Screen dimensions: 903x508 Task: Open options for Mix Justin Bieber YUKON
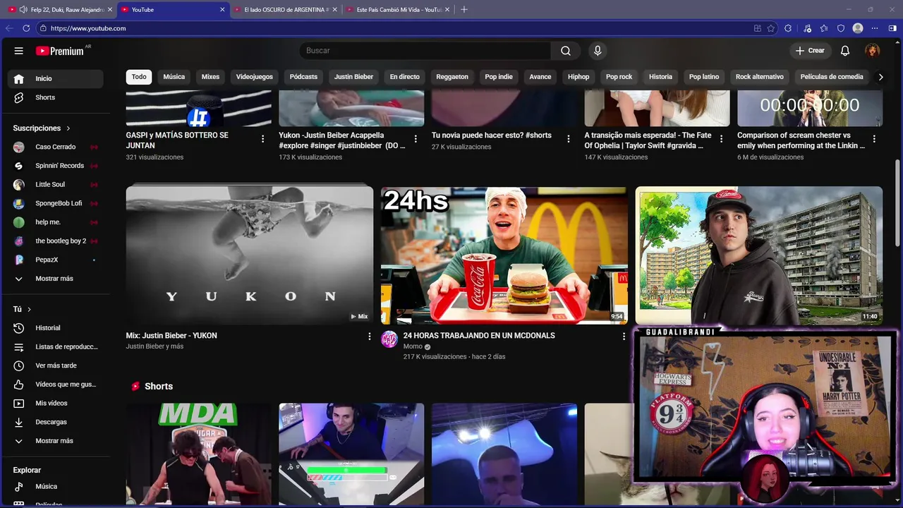click(369, 337)
